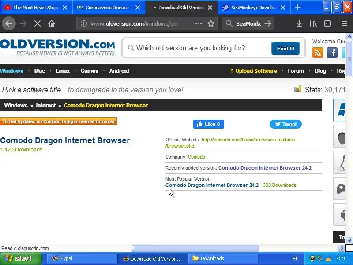Open the Library bookmarks icon
This screenshot has height=265, width=353.
[x=313, y=23]
